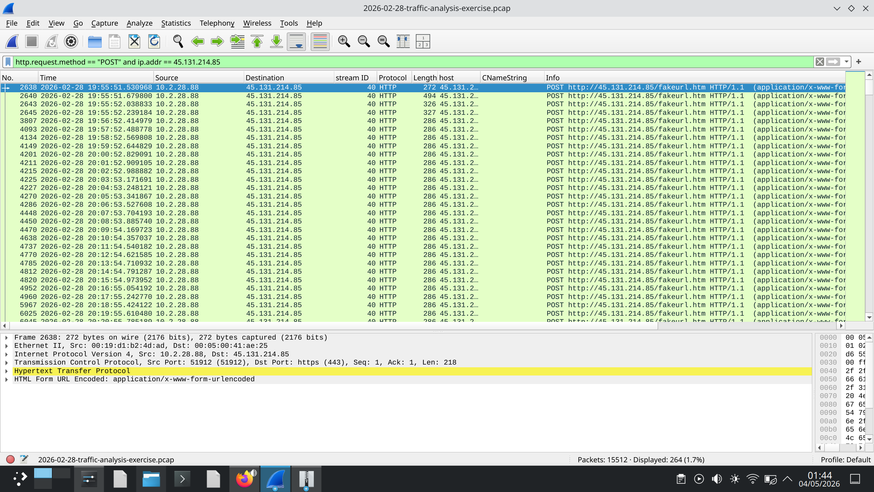Expand Transmission Control Protocol details

[6, 363]
